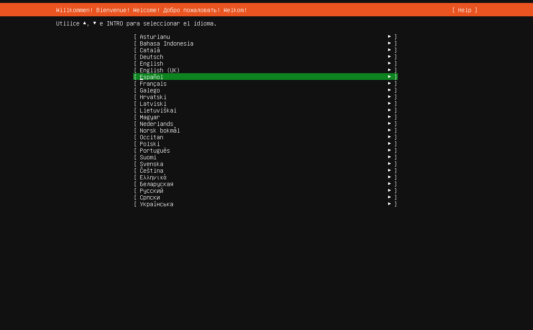Image resolution: width=533 pixels, height=330 pixels.
Task: Select Hrvatski language
Action: pos(265,97)
